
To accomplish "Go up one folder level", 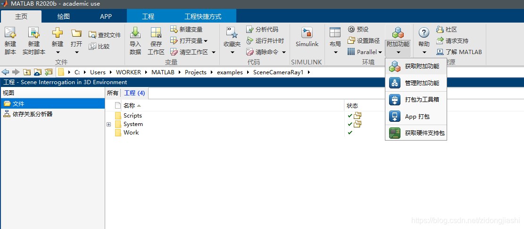I will 27,72.
